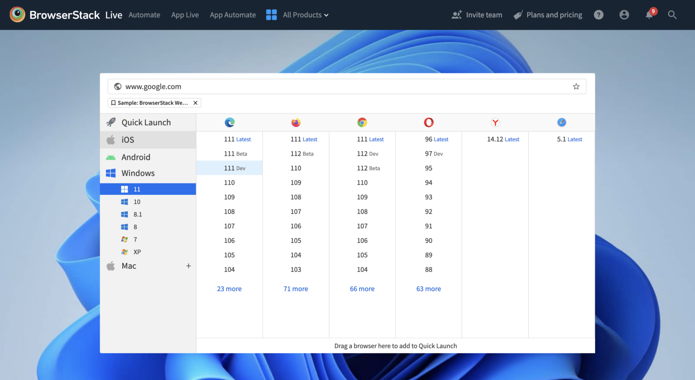695x380 pixels.
Task: Open the Quick Launch rocket panel
Action: tap(146, 122)
